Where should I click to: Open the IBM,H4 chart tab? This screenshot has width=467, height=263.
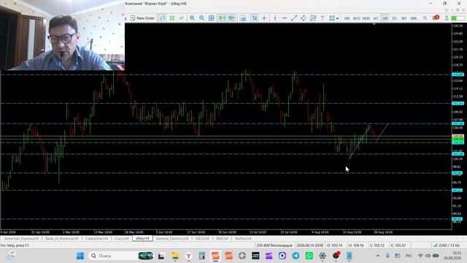(x=222, y=239)
